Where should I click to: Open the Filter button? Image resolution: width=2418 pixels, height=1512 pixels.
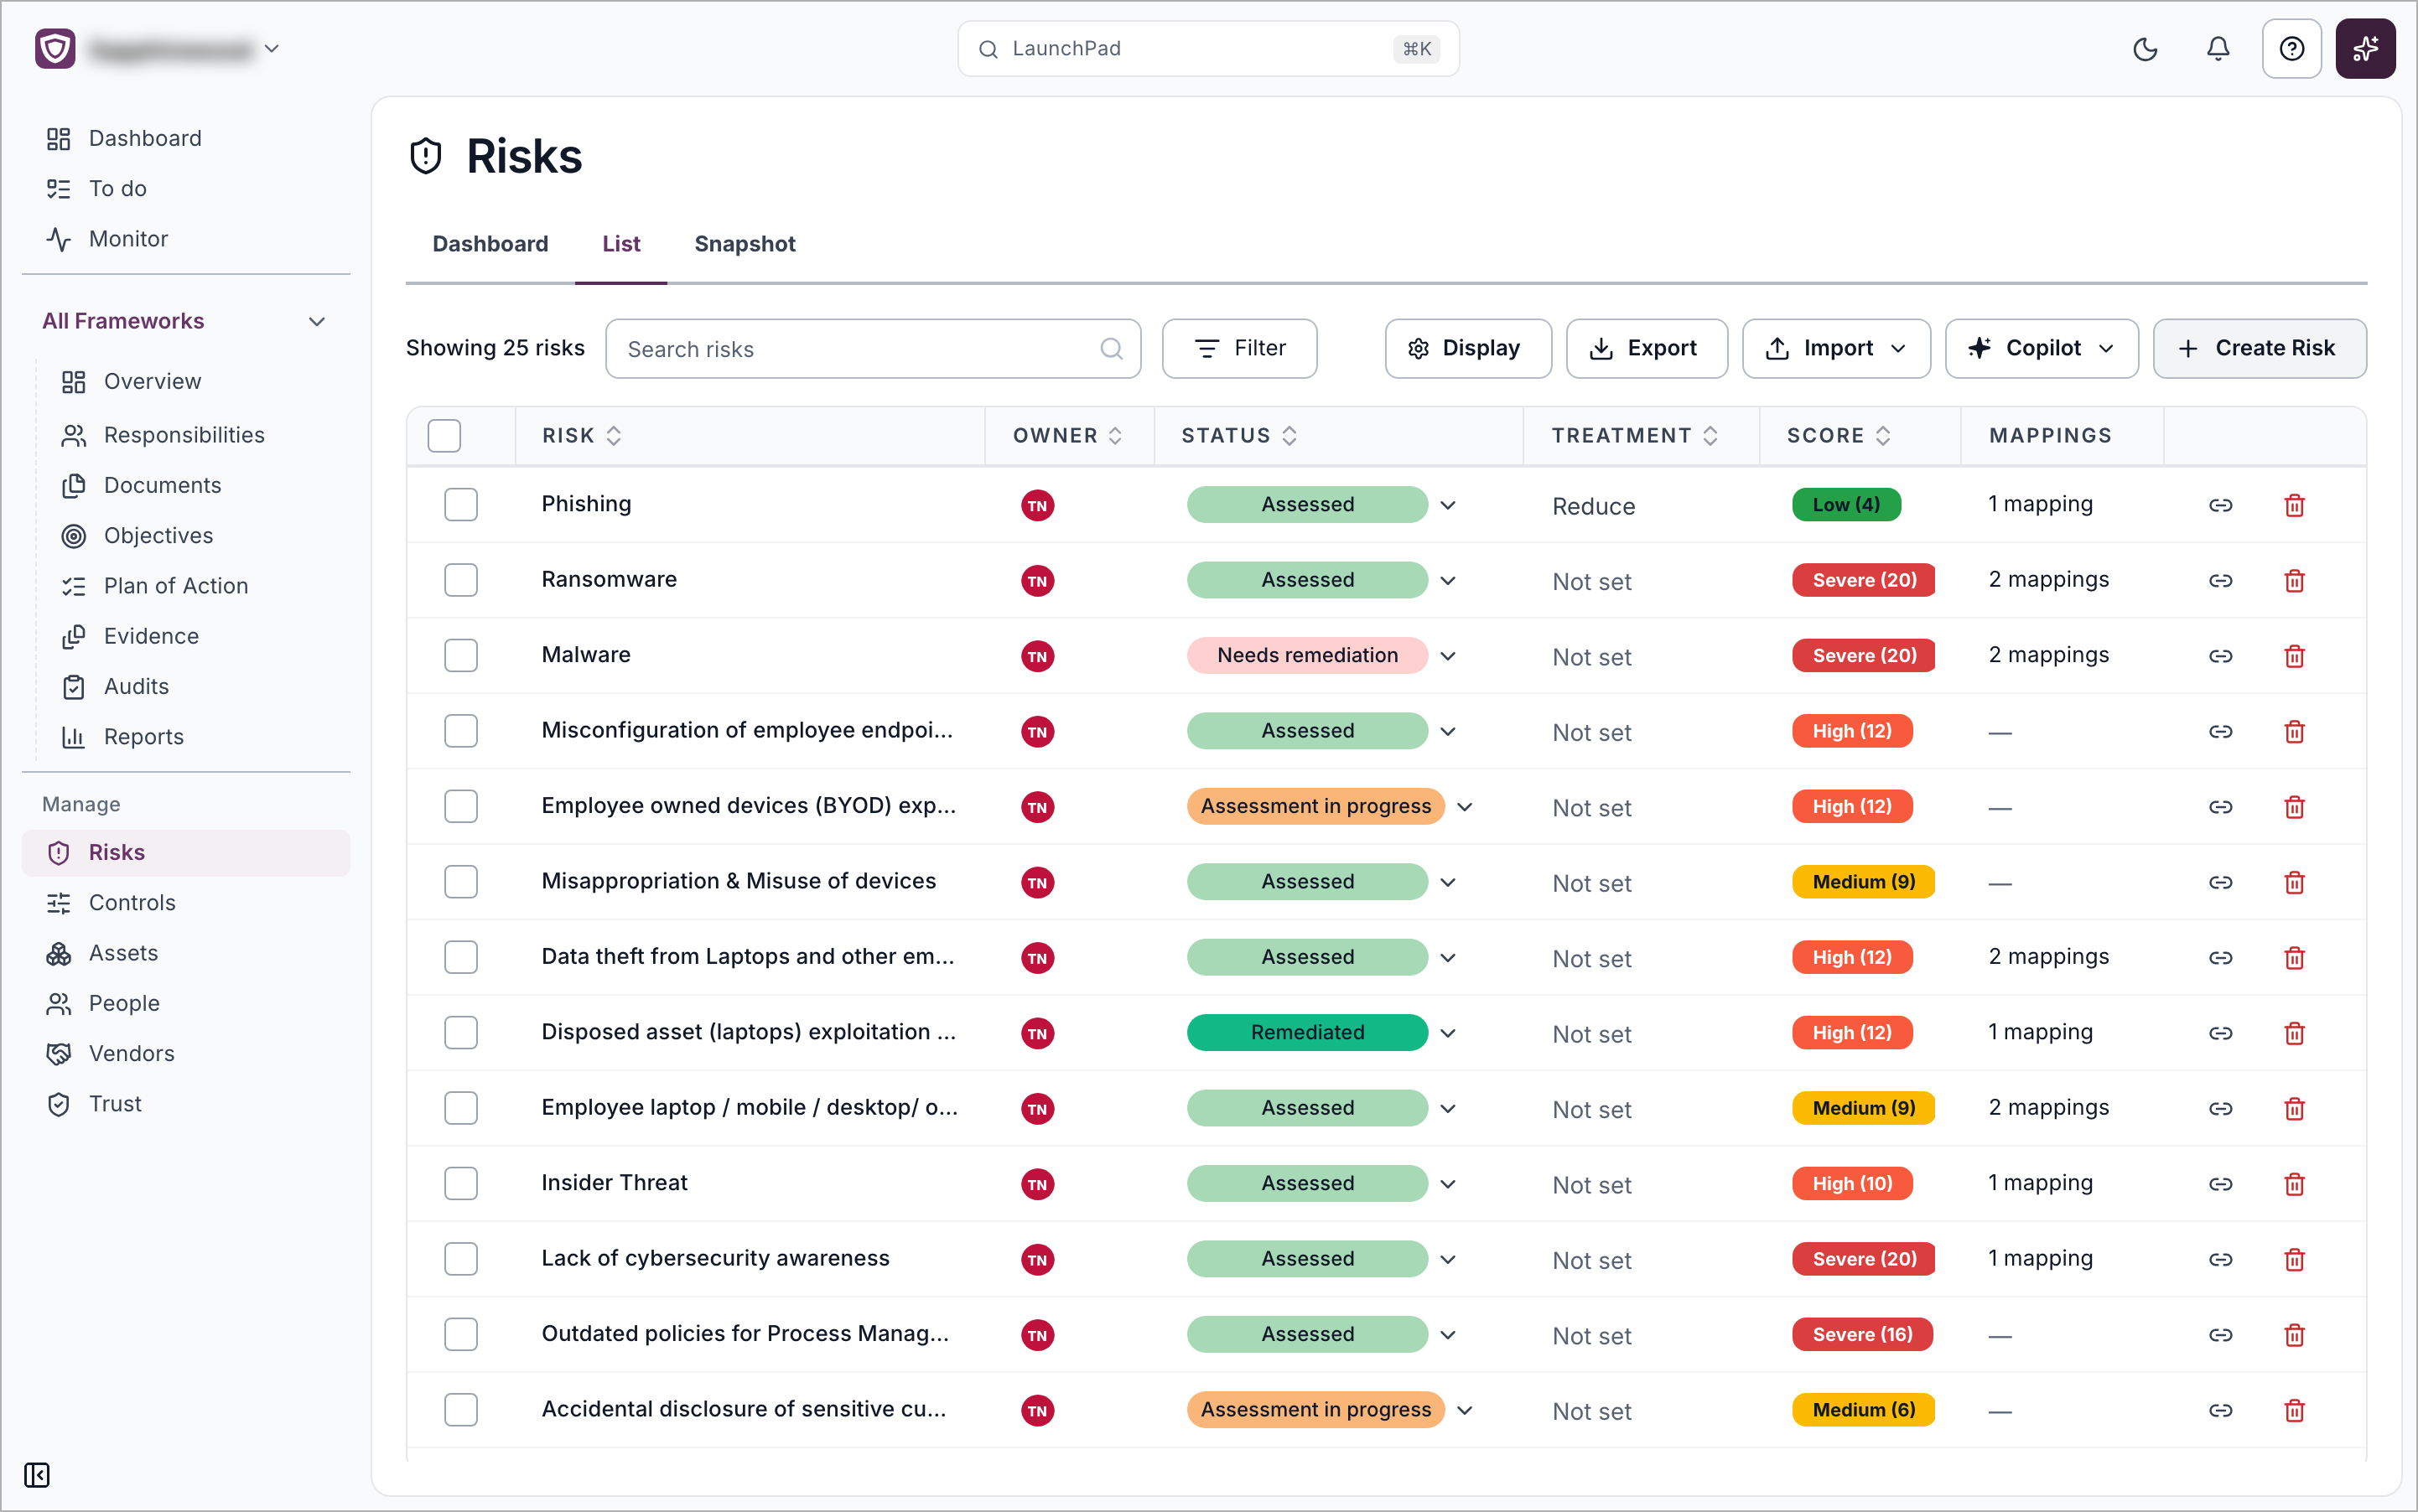1239,348
